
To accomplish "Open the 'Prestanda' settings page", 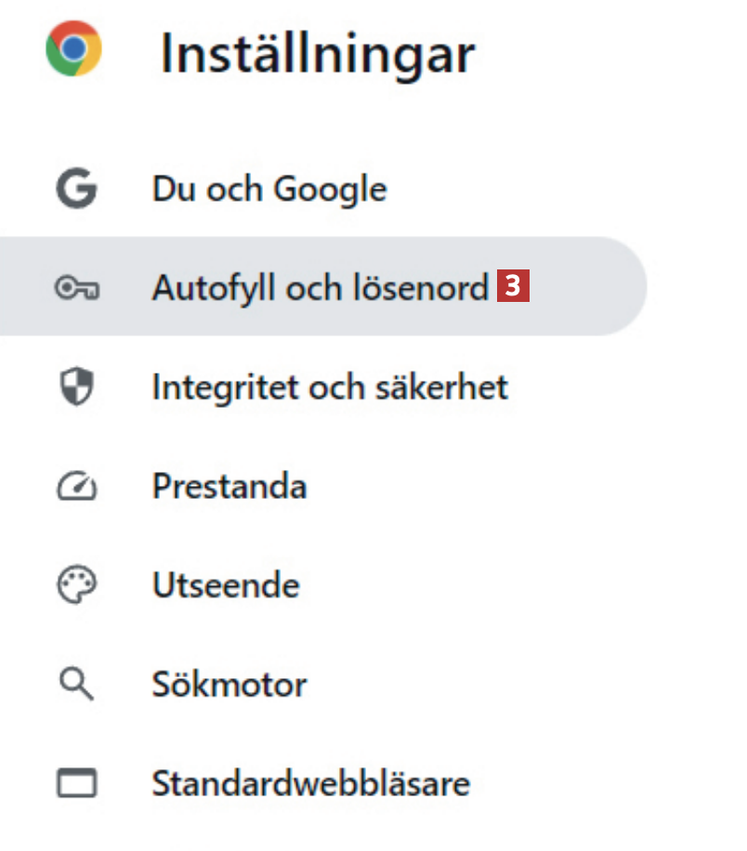I will click(229, 487).
